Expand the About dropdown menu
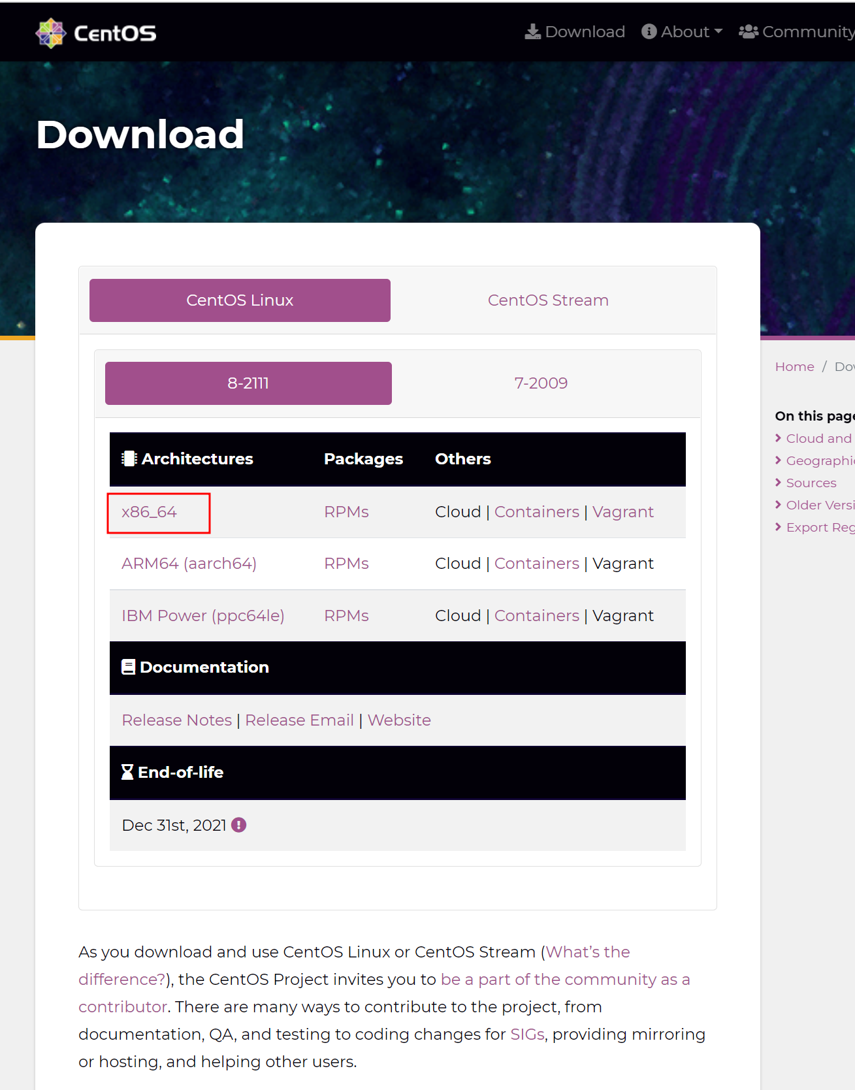 682,31
